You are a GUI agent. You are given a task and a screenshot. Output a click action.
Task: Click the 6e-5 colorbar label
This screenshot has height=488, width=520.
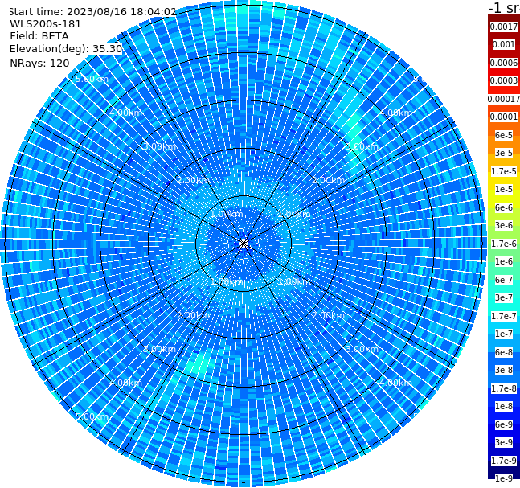pos(504,135)
